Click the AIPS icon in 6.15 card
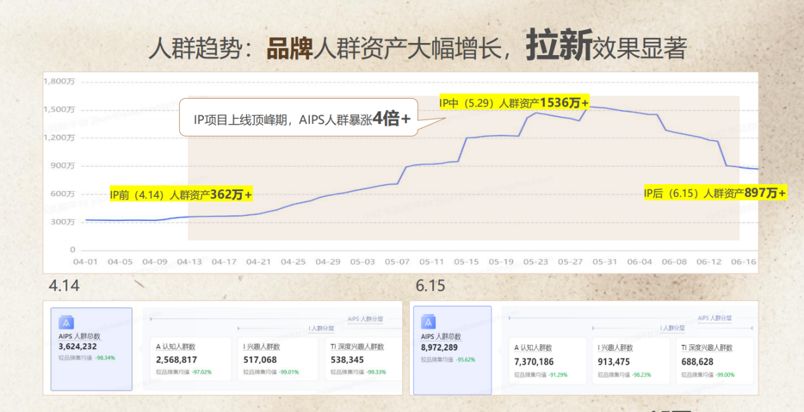 (428, 321)
